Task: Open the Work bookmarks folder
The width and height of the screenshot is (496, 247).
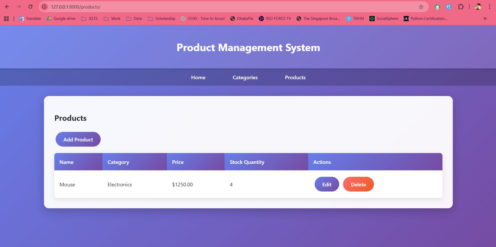Action: (x=112, y=18)
